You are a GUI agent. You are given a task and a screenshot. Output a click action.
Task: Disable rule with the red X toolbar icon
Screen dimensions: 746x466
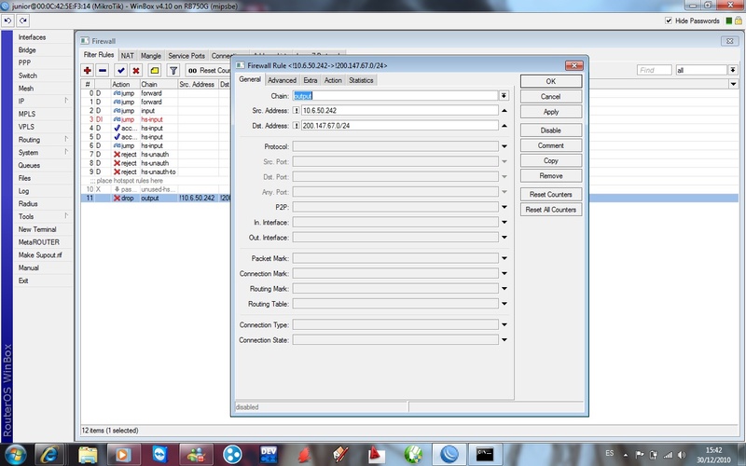click(135, 71)
